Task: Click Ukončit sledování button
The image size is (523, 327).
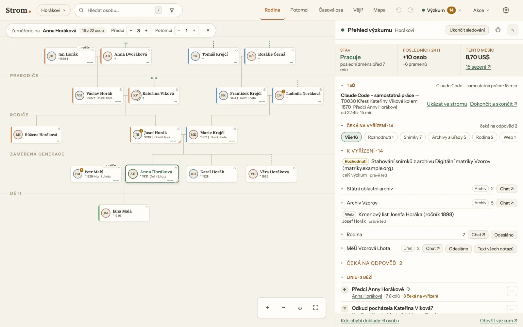Action: tap(467, 30)
